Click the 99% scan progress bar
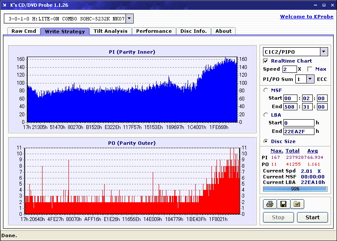The image size is (337, 241). click(295, 189)
